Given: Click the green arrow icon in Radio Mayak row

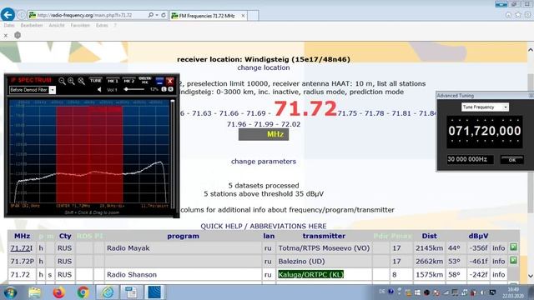Looking at the screenshot, I should coord(513,247).
